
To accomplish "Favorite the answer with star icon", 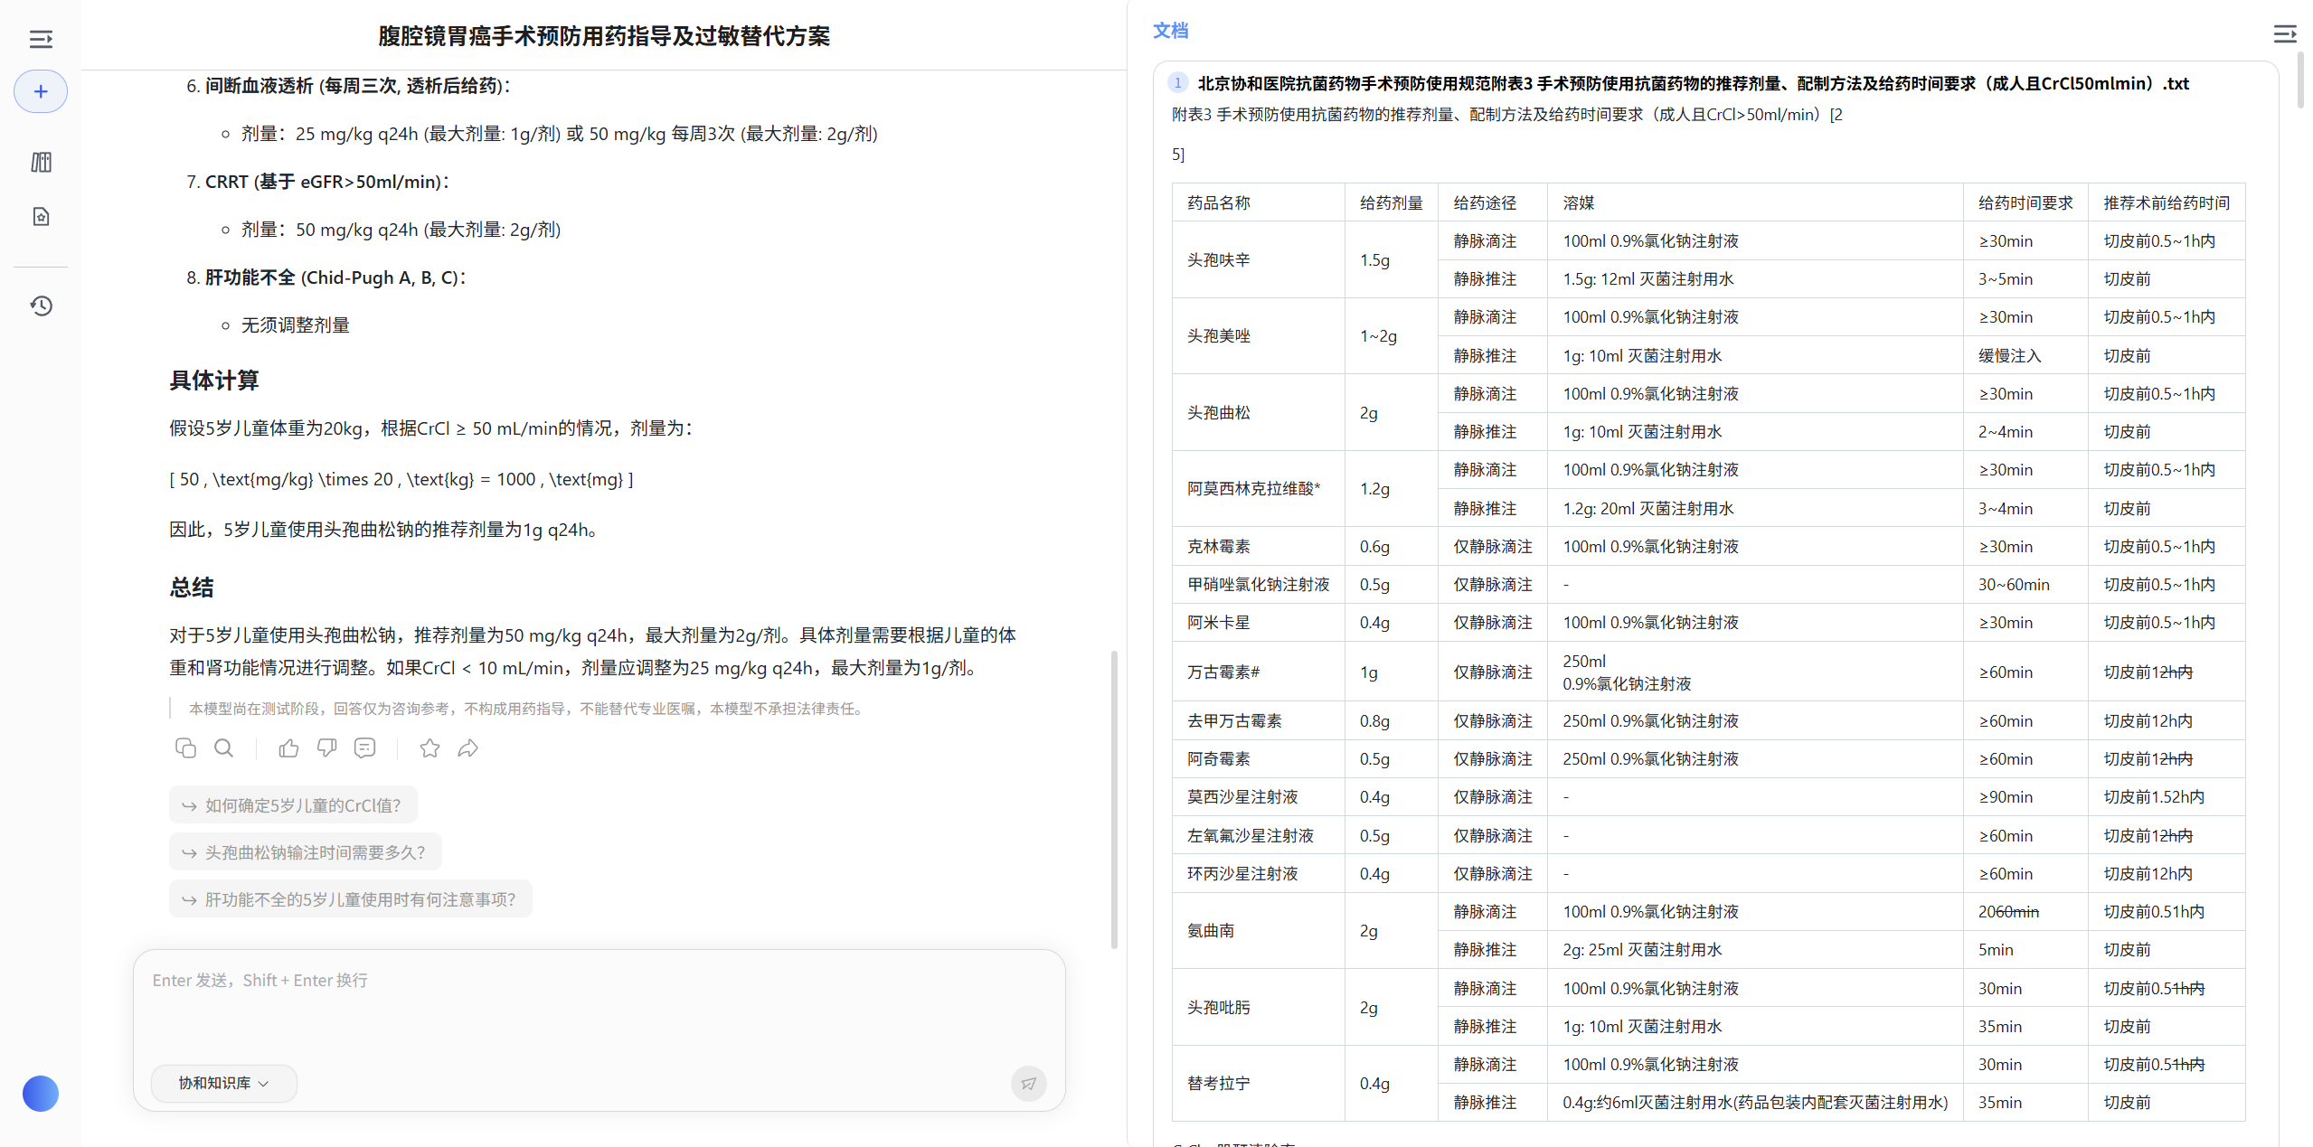I will click(430, 748).
